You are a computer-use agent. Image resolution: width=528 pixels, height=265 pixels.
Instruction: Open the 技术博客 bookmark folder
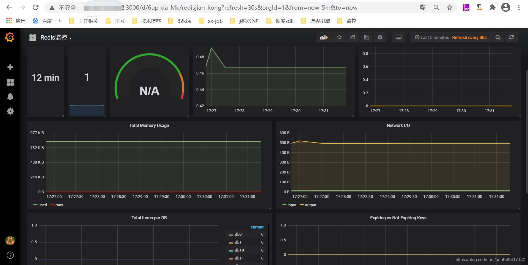click(x=146, y=21)
